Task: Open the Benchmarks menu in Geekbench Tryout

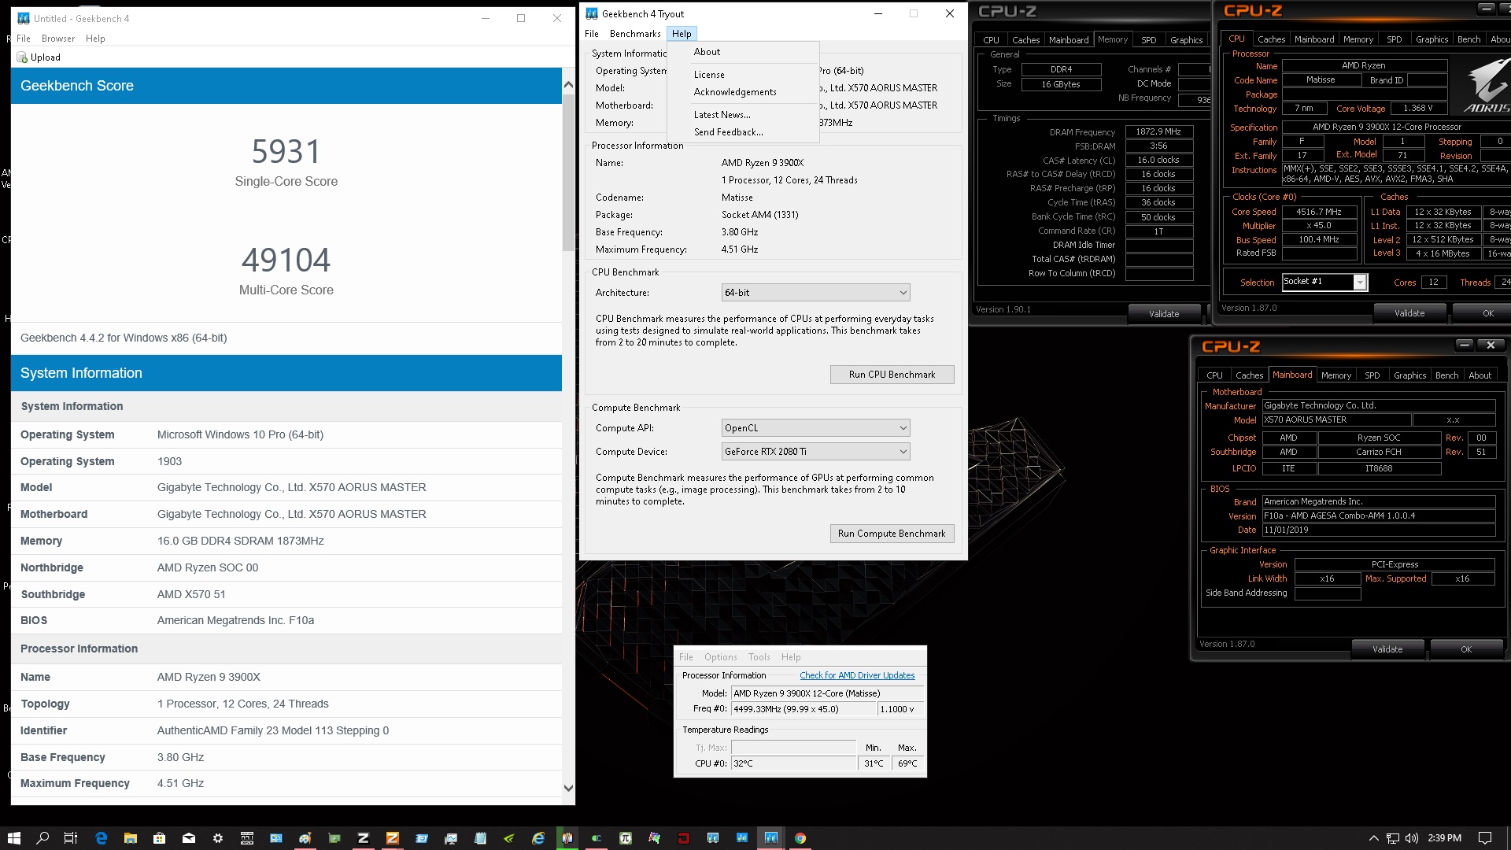Action: (635, 34)
